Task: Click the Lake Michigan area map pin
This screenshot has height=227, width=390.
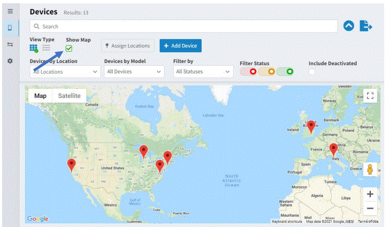Action: 143,152
